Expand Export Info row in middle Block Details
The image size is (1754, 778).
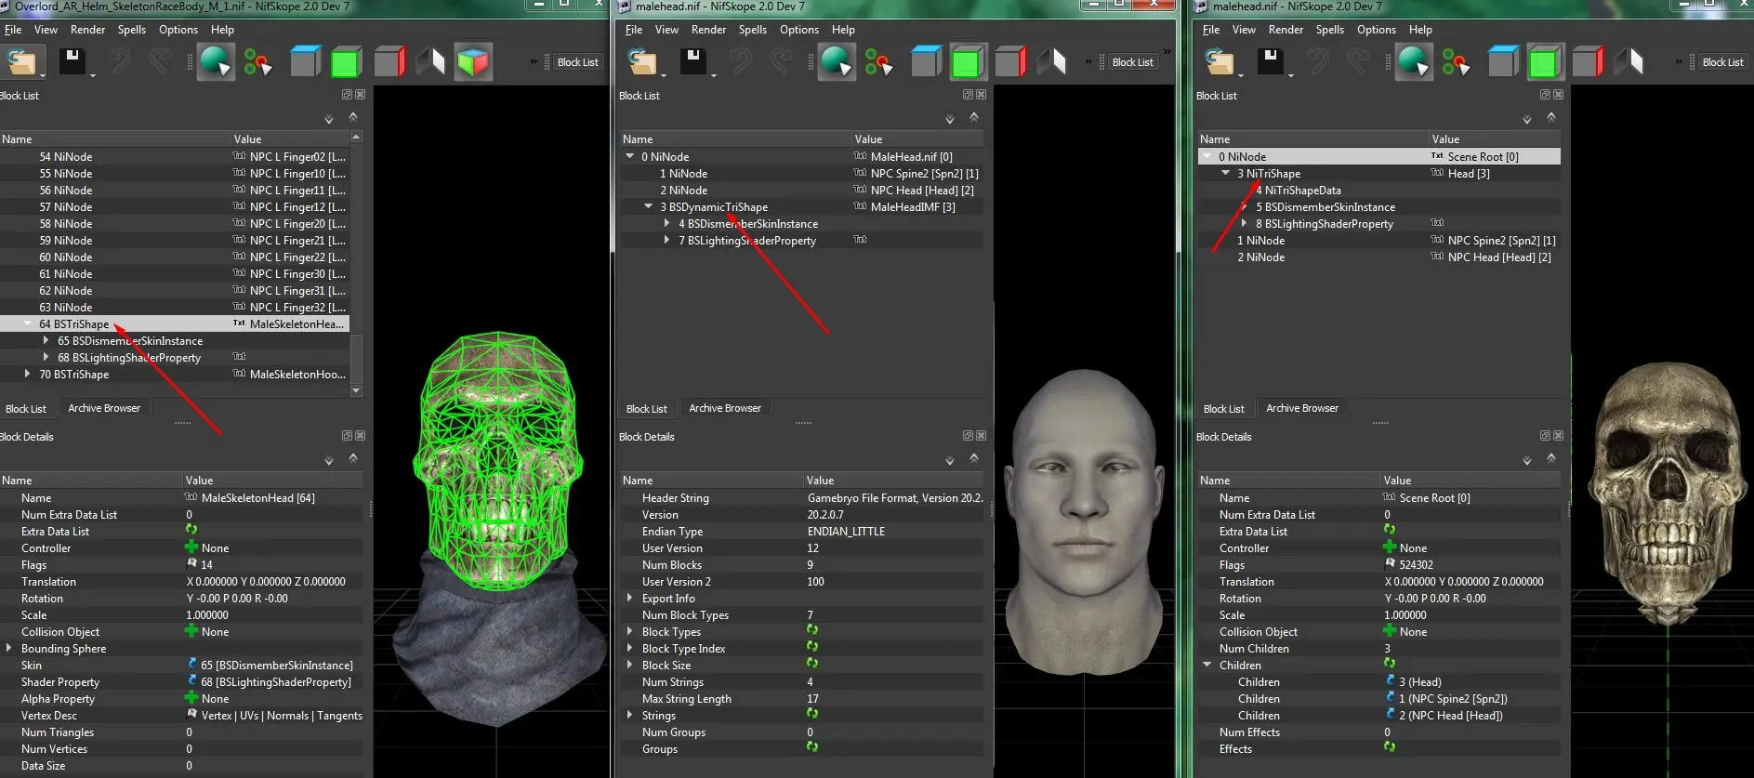(629, 599)
